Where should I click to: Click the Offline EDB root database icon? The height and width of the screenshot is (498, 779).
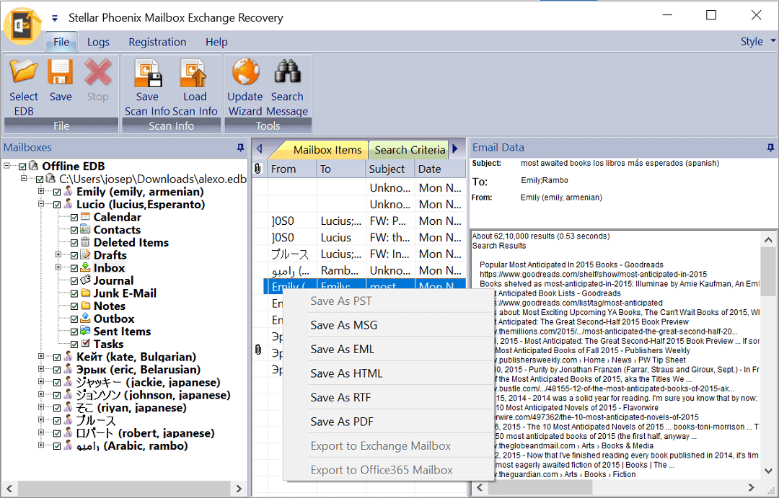pos(33,165)
